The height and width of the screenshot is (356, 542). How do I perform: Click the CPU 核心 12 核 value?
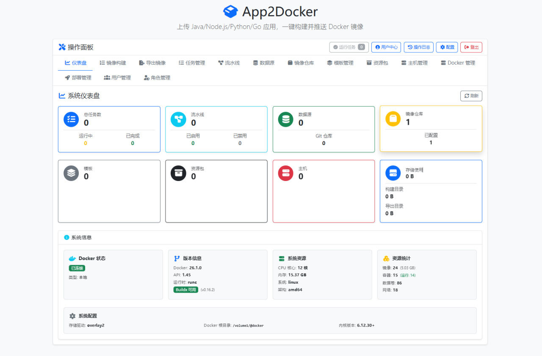point(302,268)
